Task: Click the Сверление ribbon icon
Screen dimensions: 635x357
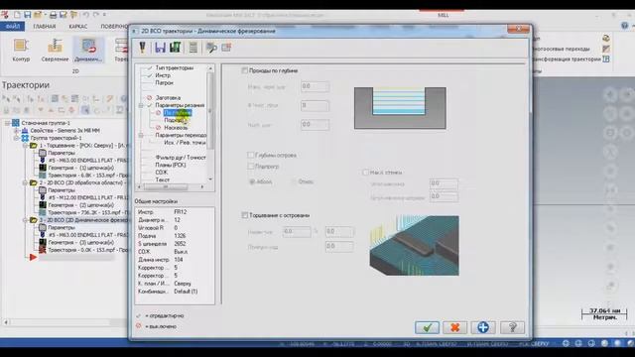Action: tap(55, 50)
